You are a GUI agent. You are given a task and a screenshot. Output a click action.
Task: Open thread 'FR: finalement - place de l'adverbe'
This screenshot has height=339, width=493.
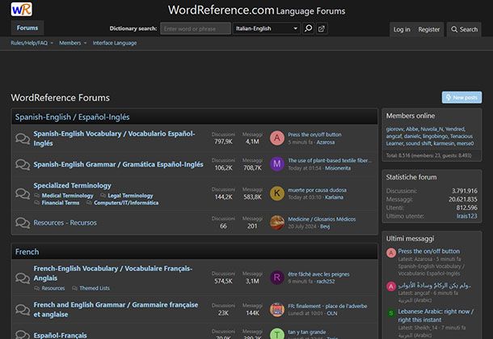pos(327,306)
